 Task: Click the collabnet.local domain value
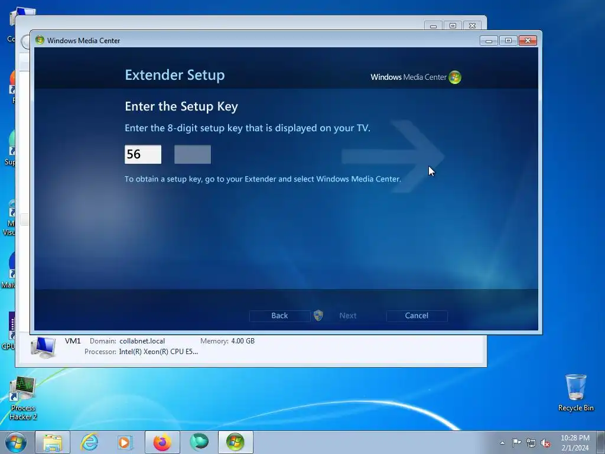(x=142, y=341)
